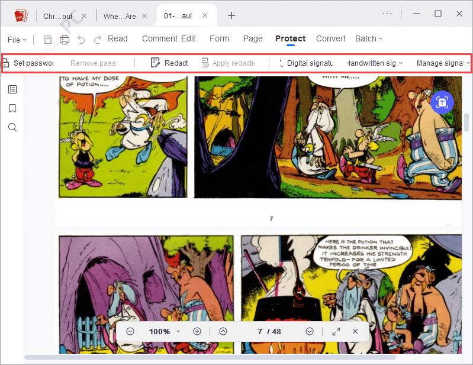Screen dimensions: 473x365
Task: Click the '/ 48' total pages text
Action: point(274,331)
